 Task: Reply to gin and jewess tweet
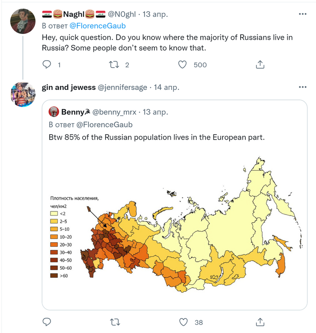(x=47, y=322)
